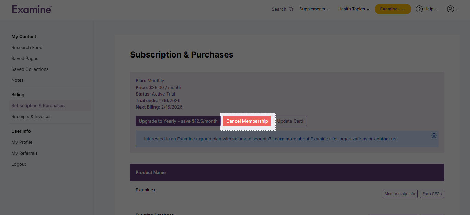470x215 pixels.
Task: Click the Status Active Trial text
Action: [155, 94]
